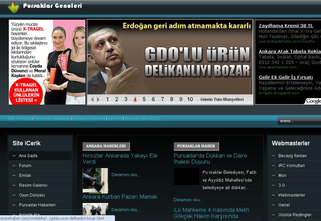Image resolution: width=321 pixels, height=221 pixels.
Task: Open PURSAKLAR HABER section header
Action: pyautogui.click(x=196, y=146)
